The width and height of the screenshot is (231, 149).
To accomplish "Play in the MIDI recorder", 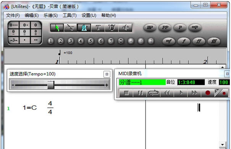I will [181, 93].
